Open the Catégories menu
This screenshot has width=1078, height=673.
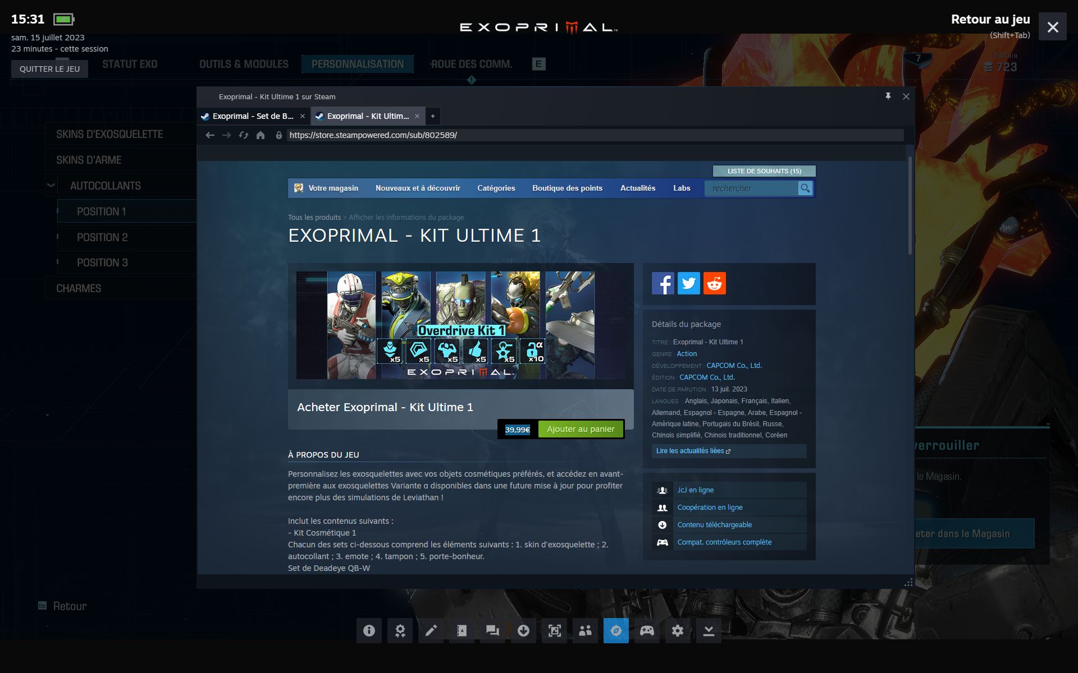[496, 188]
